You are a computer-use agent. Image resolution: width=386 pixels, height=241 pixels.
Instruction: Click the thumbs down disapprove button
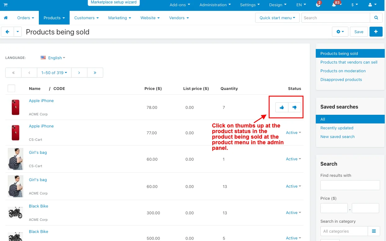coord(295,107)
